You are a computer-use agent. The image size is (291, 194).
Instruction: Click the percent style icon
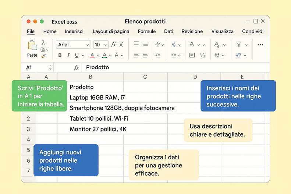[x=202, y=55]
